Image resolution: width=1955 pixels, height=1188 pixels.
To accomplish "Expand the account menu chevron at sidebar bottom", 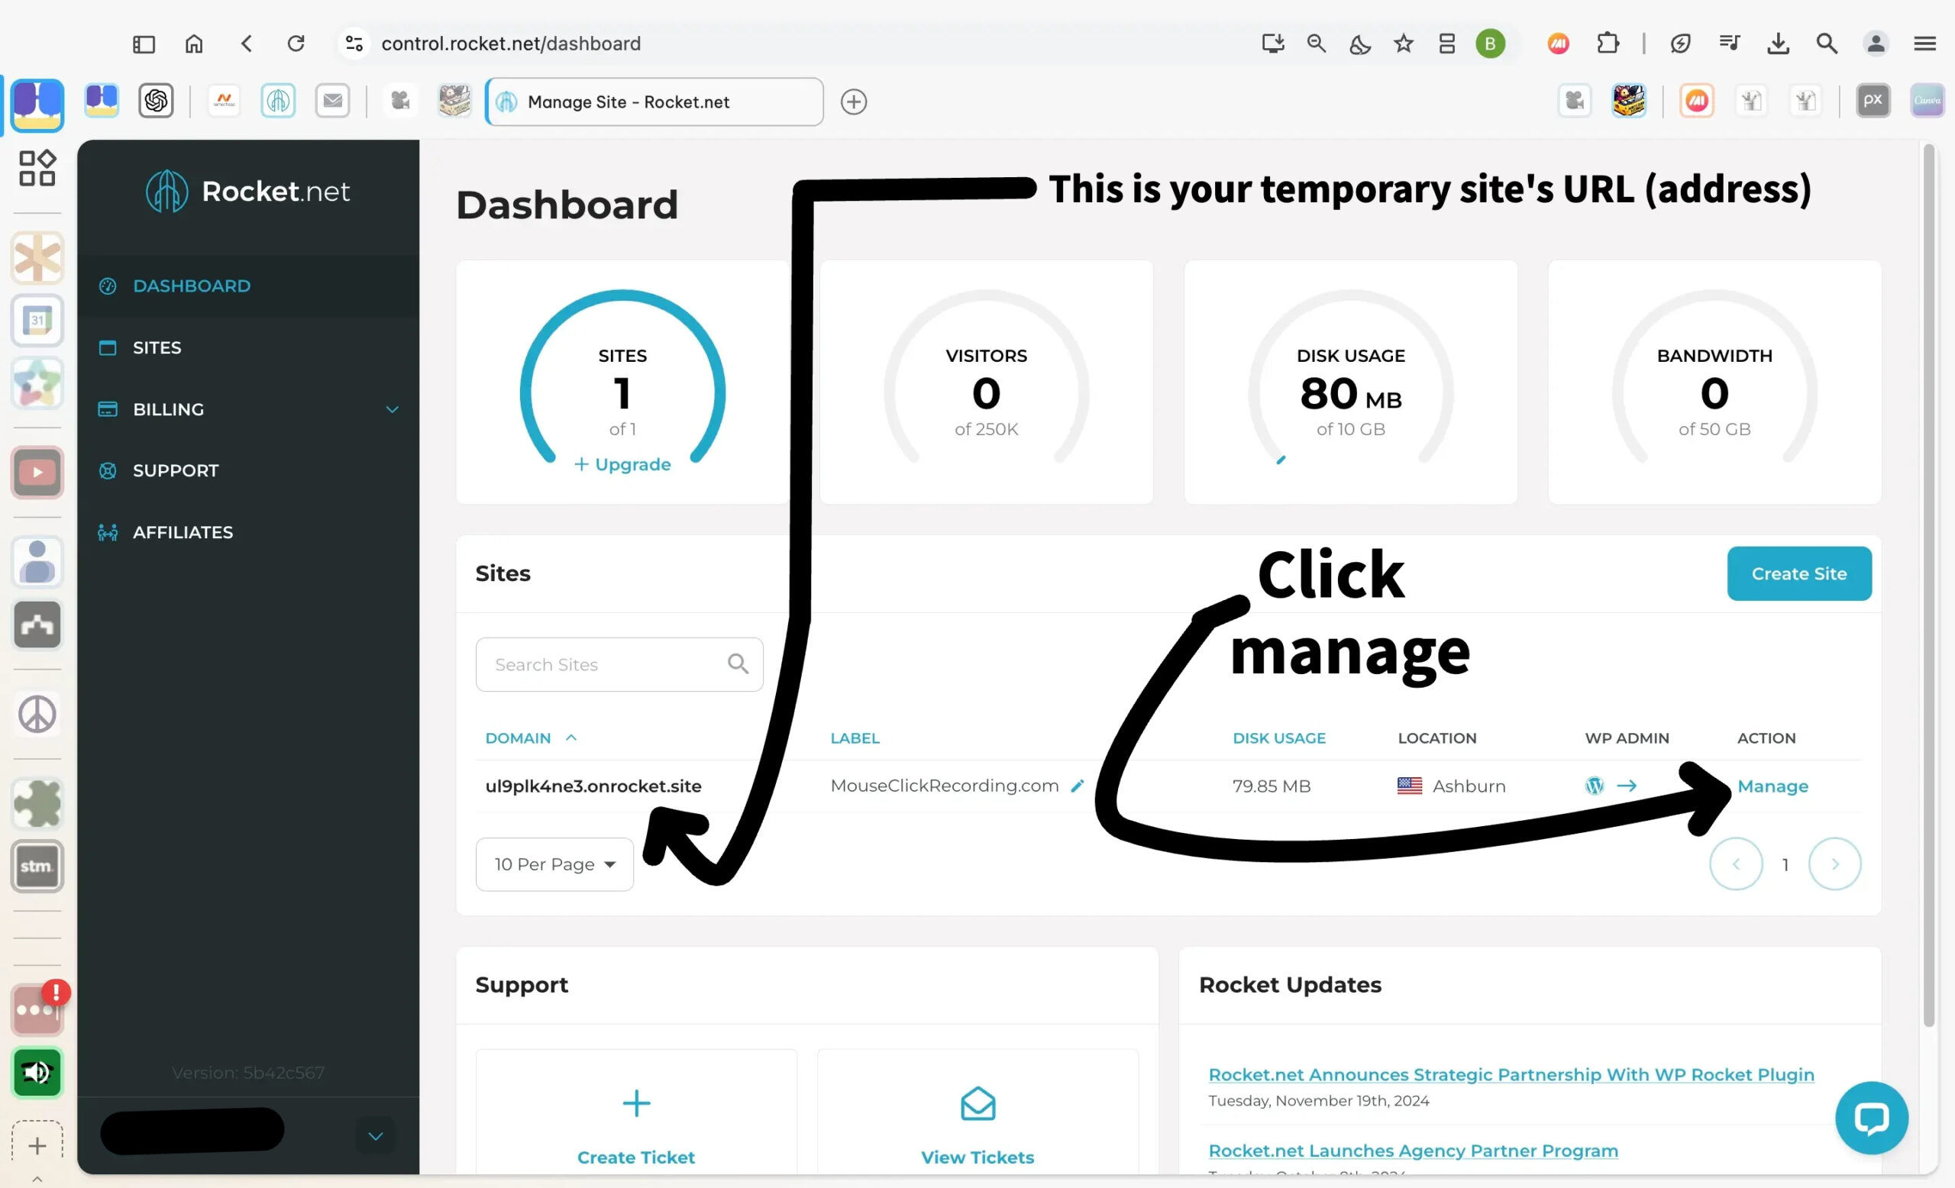I will (x=375, y=1135).
